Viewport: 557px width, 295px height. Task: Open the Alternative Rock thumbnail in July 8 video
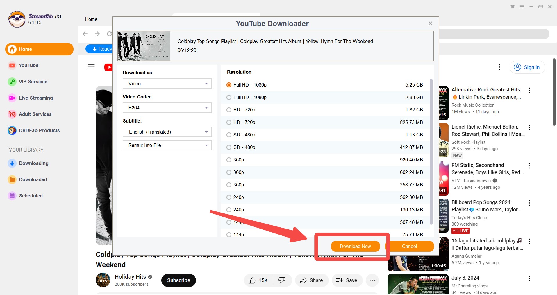(x=418, y=285)
